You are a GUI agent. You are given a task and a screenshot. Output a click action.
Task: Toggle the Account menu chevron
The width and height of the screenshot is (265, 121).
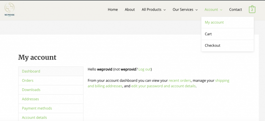pos(221,10)
